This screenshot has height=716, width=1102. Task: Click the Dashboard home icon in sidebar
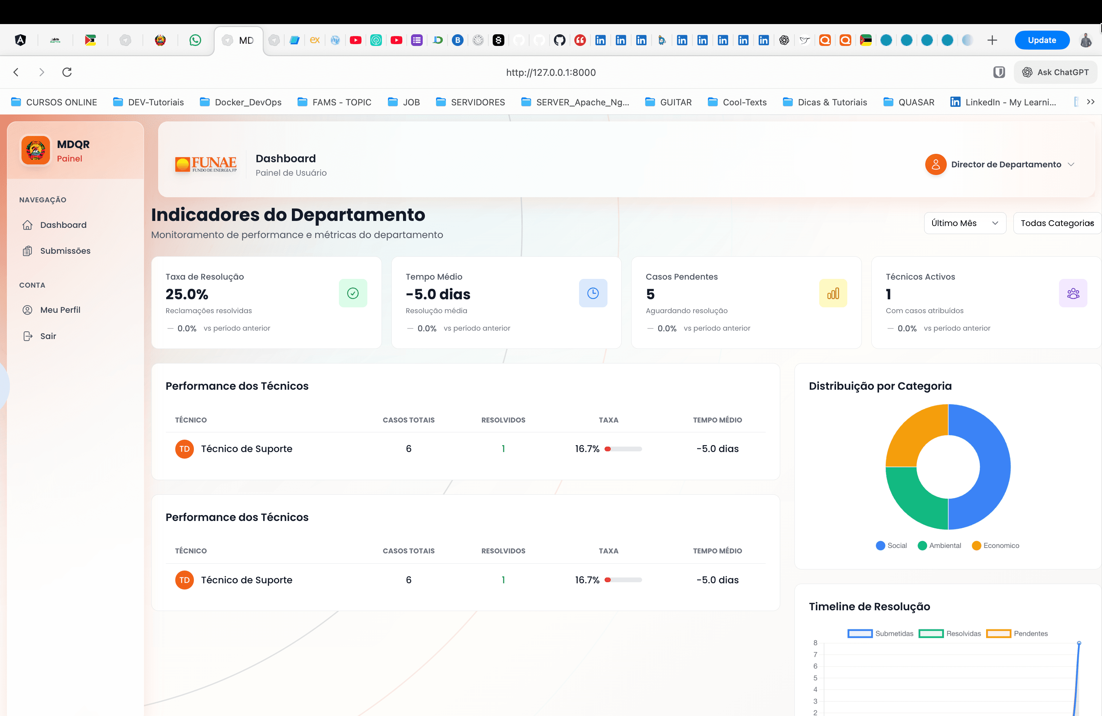pos(27,225)
